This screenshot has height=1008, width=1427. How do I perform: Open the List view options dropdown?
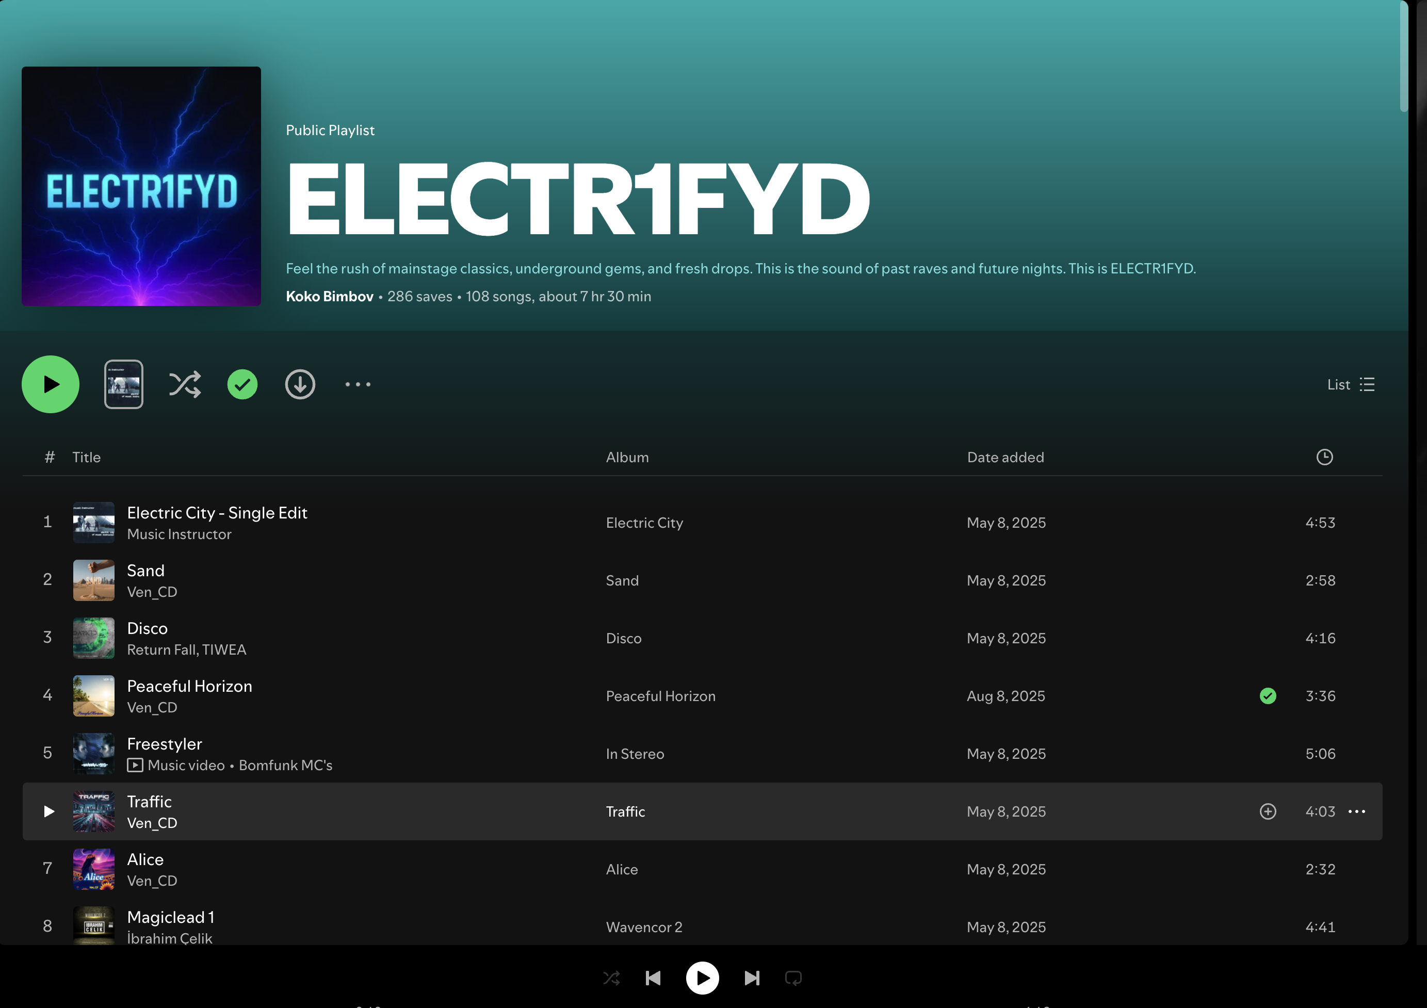tap(1351, 385)
